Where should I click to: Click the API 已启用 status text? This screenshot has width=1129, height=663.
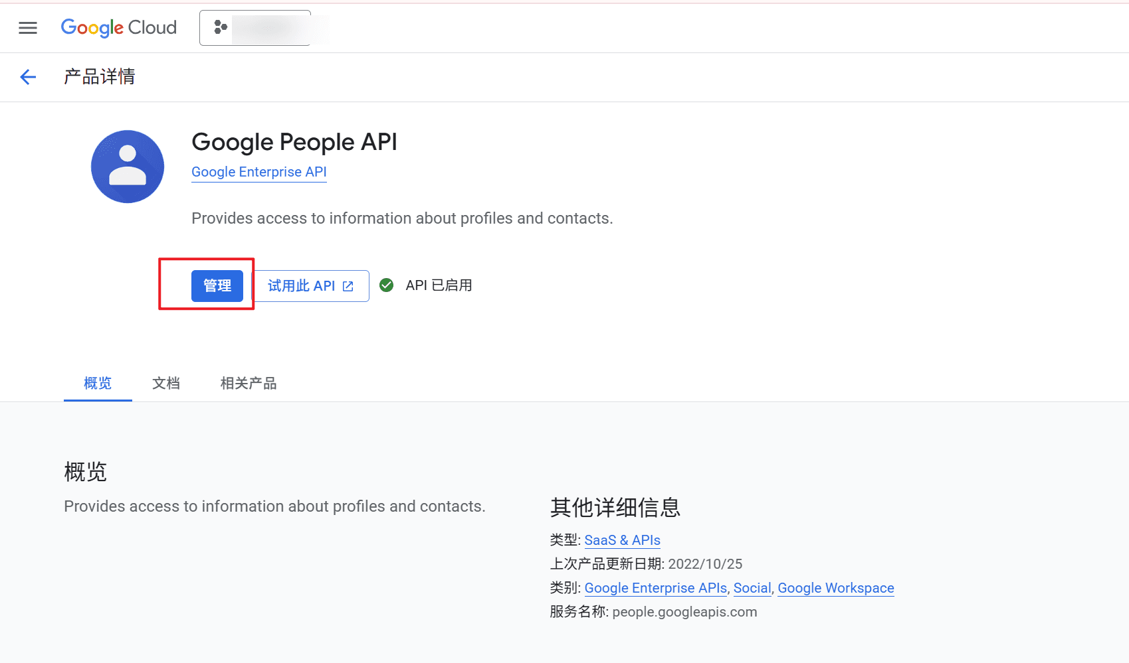[439, 285]
